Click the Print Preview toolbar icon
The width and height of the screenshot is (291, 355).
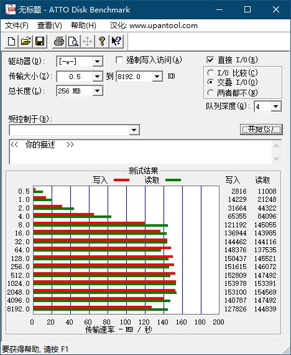[x=73, y=42]
